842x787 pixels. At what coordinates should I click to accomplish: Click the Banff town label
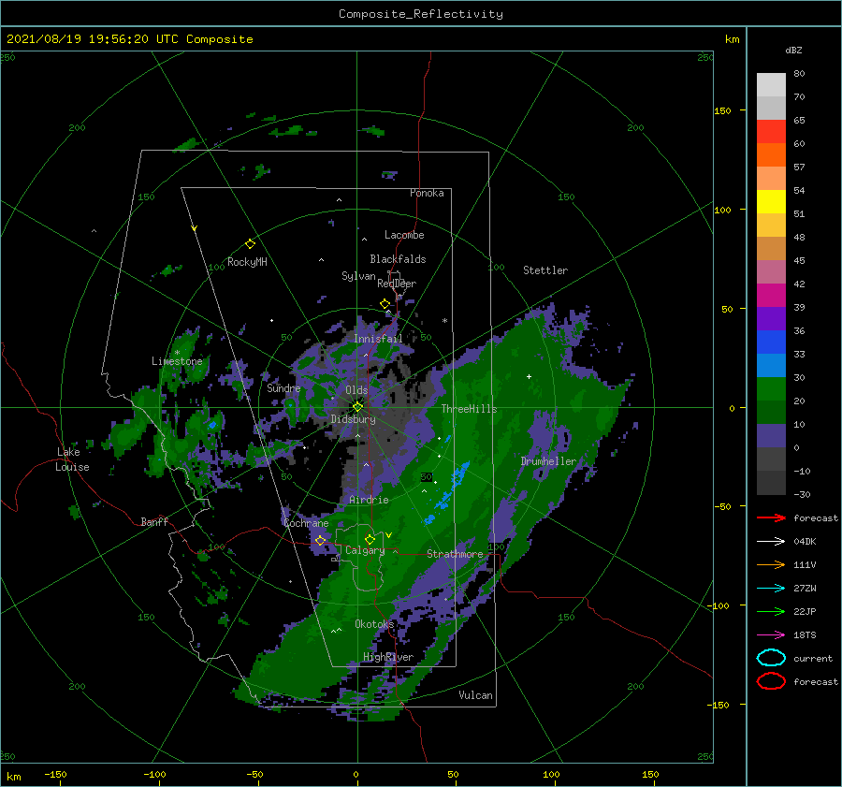pyautogui.click(x=154, y=521)
